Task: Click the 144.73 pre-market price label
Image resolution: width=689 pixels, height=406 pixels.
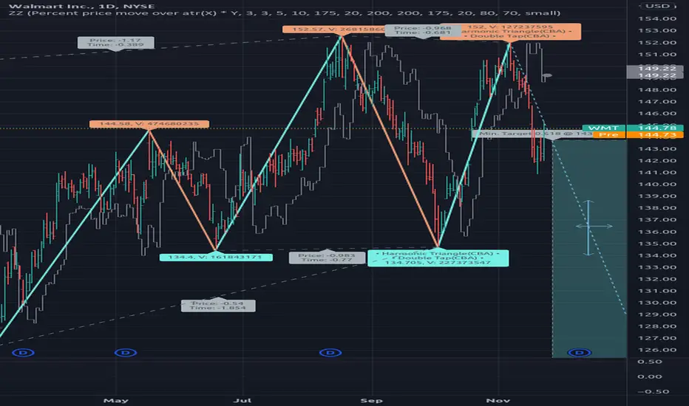Action: point(657,135)
